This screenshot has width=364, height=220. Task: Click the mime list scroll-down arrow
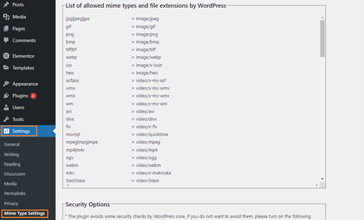pyautogui.click(x=322, y=179)
